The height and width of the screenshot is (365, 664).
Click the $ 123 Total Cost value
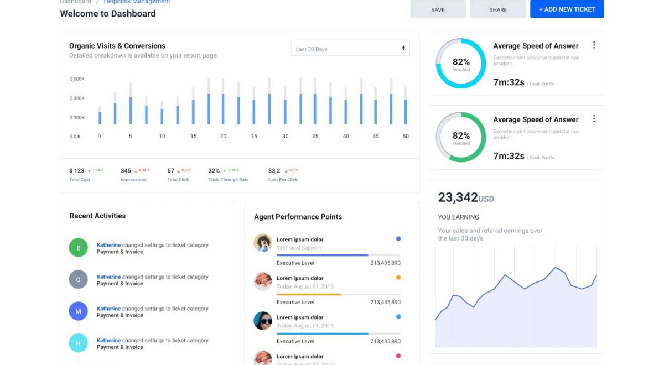tap(77, 171)
